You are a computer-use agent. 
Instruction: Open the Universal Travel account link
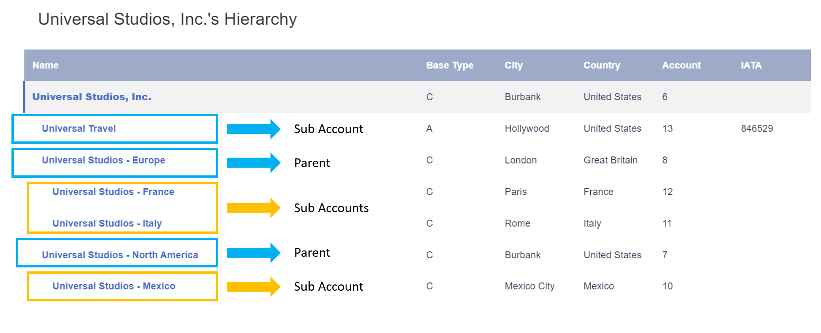[79, 128]
